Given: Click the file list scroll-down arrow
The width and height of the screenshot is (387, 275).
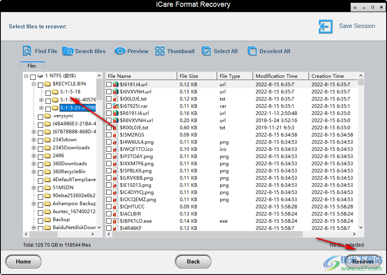Looking at the screenshot, I should tap(361, 228).
